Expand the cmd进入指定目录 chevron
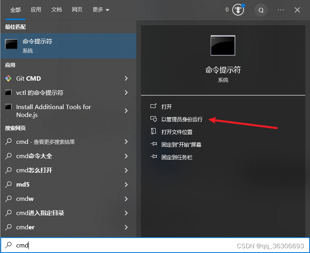 tap(126, 213)
